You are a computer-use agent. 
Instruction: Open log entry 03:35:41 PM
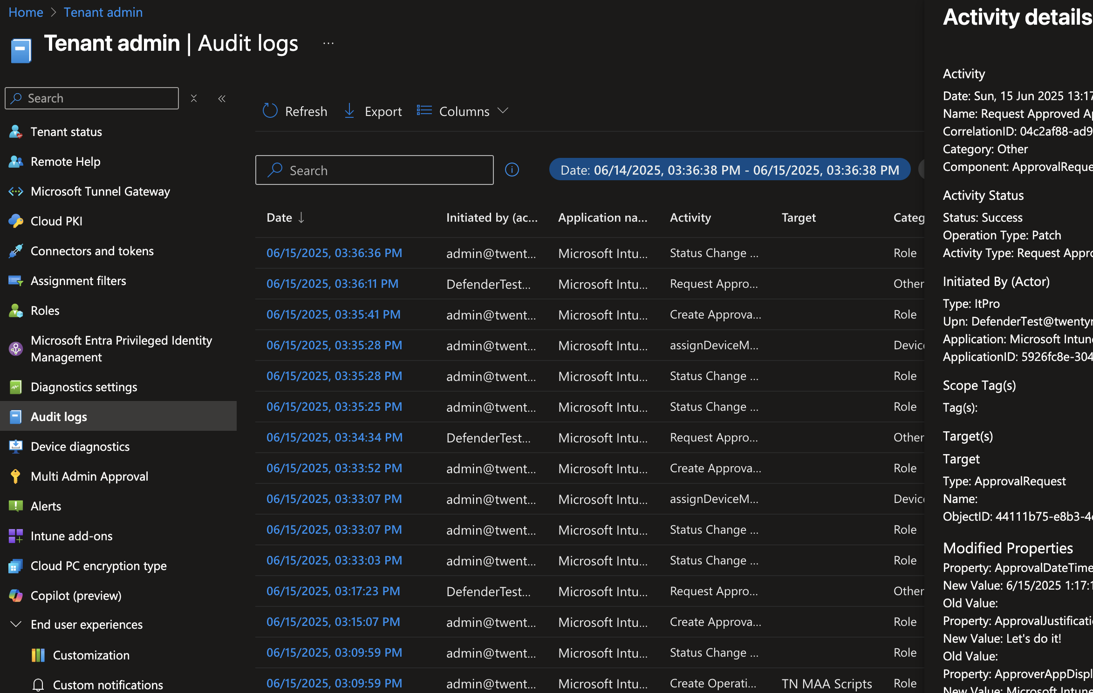pyautogui.click(x=333, y=314)
